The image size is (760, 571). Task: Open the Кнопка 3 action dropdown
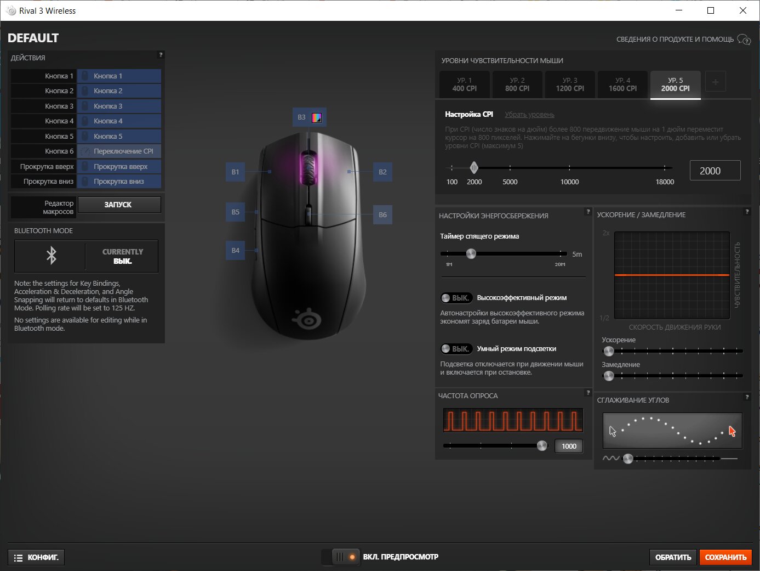click(119, 106)
